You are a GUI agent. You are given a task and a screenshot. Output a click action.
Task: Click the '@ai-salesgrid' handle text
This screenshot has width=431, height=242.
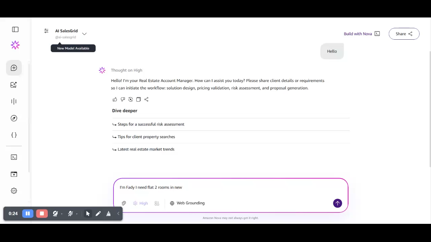pos(65,37)
